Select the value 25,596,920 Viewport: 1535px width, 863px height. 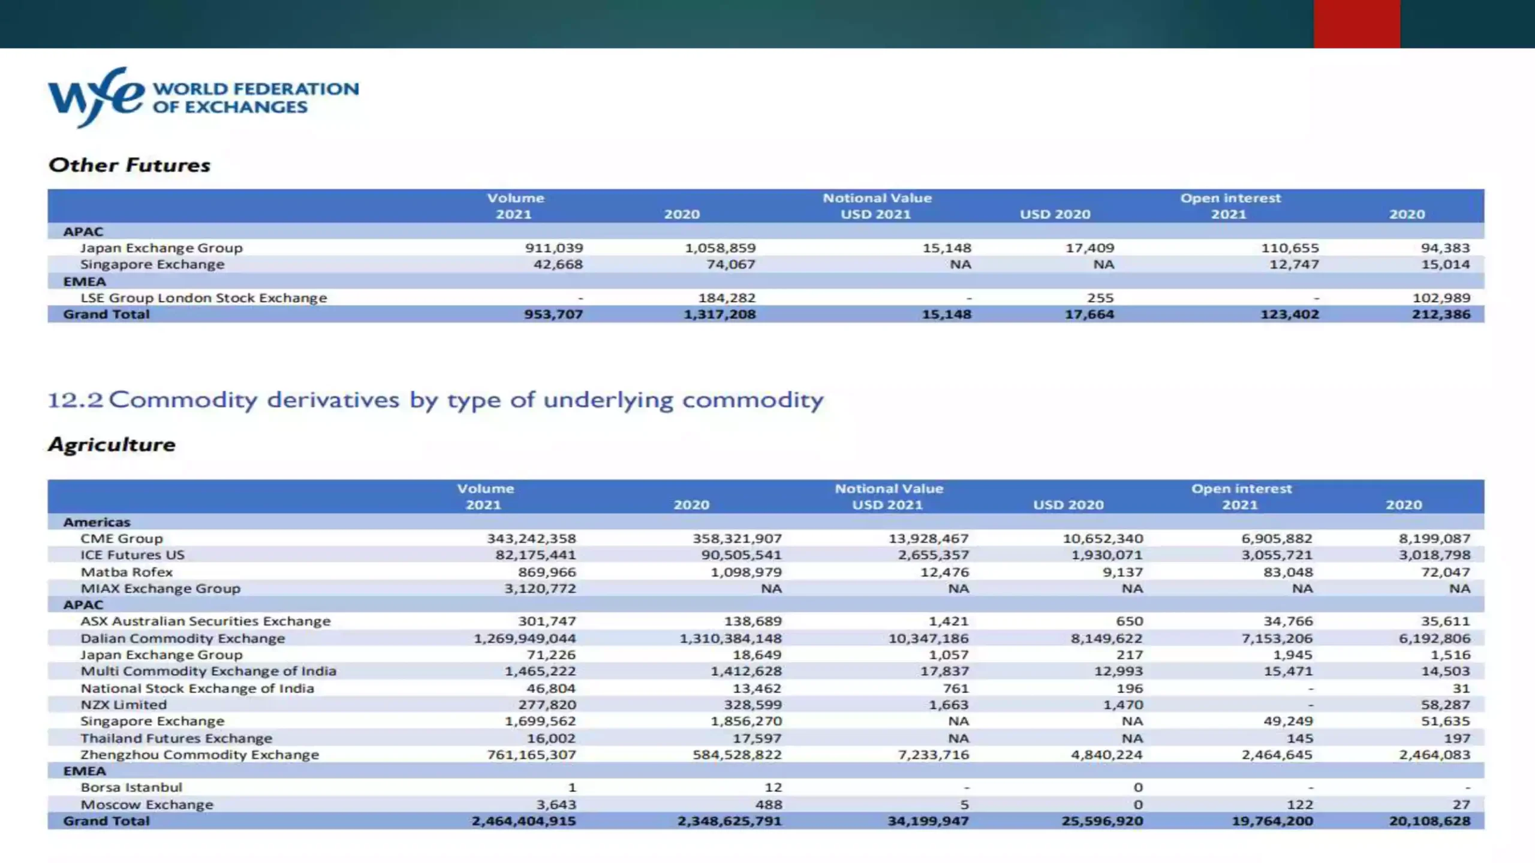click(1102, 821)
